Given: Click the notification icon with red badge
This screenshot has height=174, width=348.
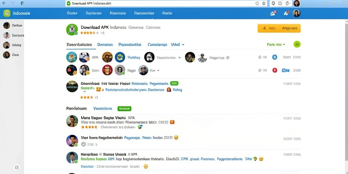Looking at the screenshot, I should click(273, 13).
